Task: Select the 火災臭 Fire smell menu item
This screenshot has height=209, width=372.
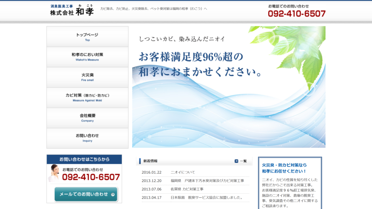Action: pyautogui.click(x=87, y=77)
